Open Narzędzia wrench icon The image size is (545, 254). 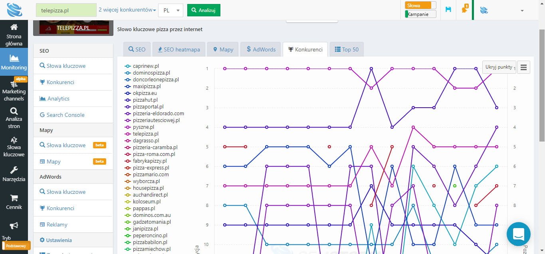pyautogui.click(x=14, y=174)
